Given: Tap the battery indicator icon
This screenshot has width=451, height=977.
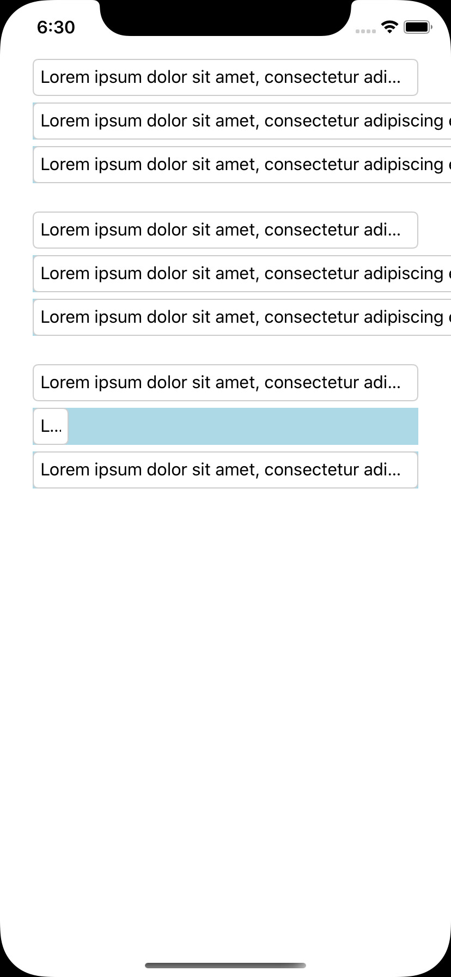Looking at the screenshot, I should pos(417,26).
